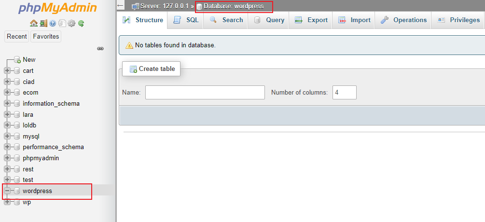The image size is (485, 222).
Task: Focus the Number of columns field
Action: point(345,93)
